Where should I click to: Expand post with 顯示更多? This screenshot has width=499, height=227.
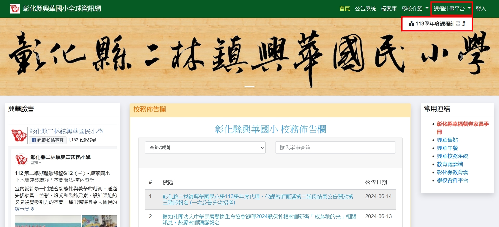[25, 209]
